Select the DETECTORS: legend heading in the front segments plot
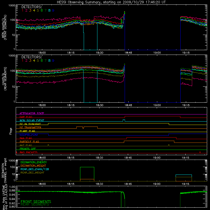This screenshot has height=210, width=210. [32, 7]
